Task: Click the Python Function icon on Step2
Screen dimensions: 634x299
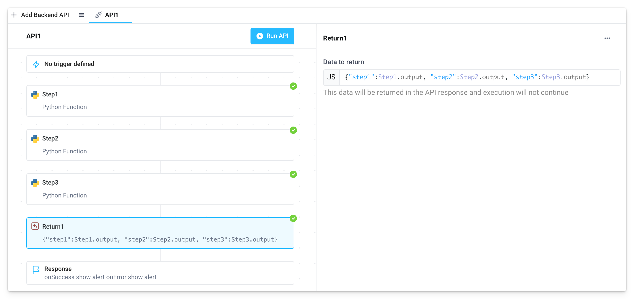Action: click(35, 139)
